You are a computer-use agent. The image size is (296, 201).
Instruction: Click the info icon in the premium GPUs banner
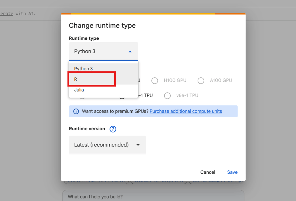[76, 111]
